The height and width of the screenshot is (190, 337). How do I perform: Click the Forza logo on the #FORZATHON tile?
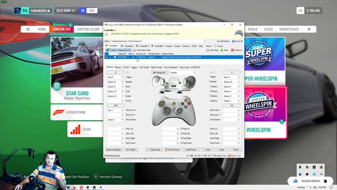58,112
